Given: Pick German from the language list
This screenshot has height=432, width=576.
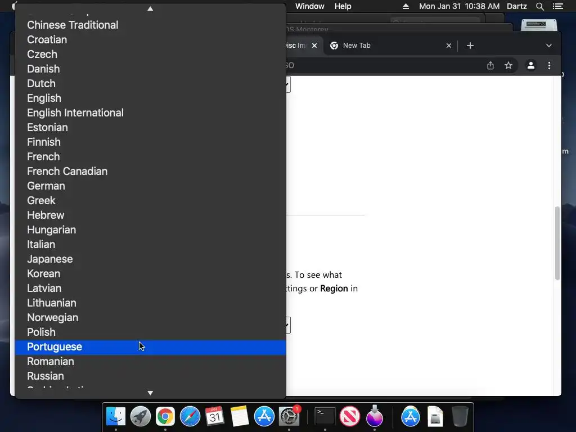Looking at the screenshot, I should tap(150, 186).
